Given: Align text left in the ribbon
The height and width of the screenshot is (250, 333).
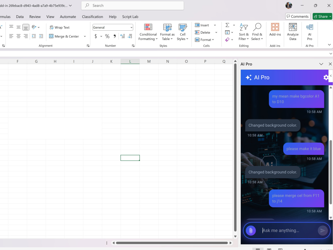Looking at the screenshot, I should [11, 36].
